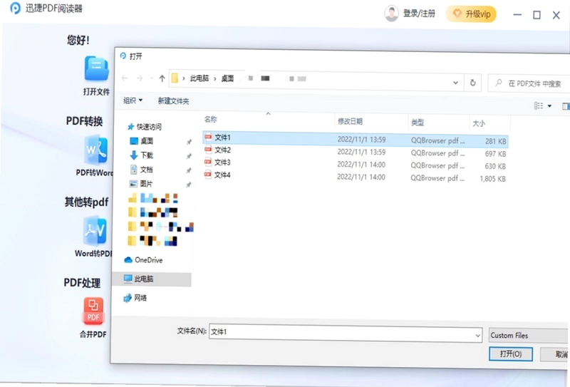Click the 升级vip button
Viewport: 570px width, 387px height.
(471, 14)
